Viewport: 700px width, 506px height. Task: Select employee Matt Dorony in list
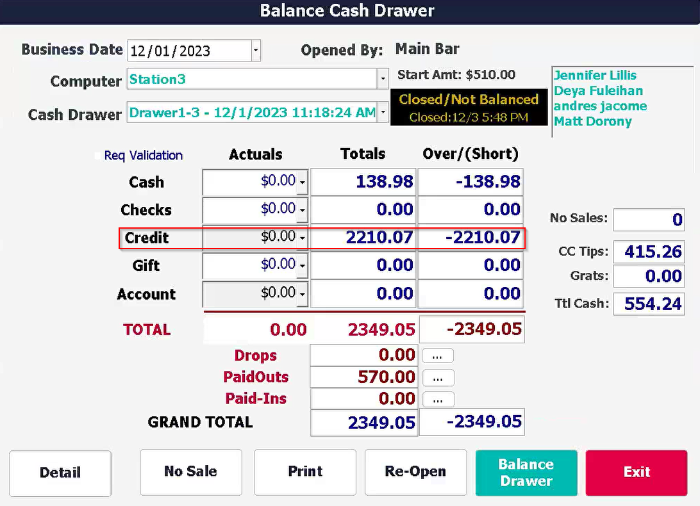(x=593, y=121)
